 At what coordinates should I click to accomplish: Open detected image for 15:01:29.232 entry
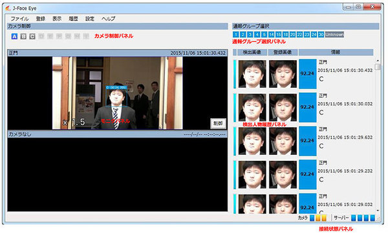pyautogui.click(x=252, y=175)
